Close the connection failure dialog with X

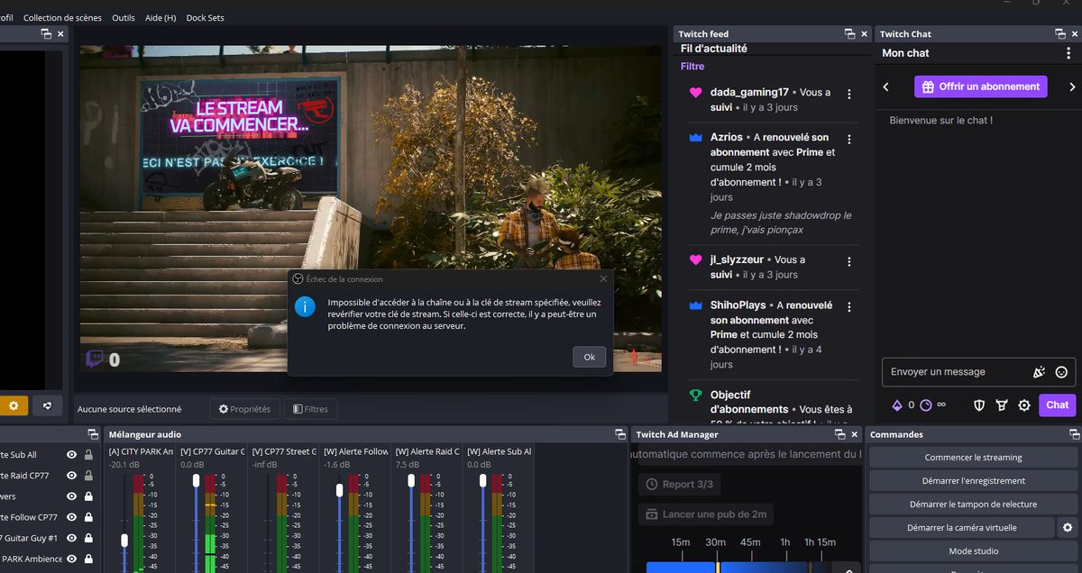(603, 279)
